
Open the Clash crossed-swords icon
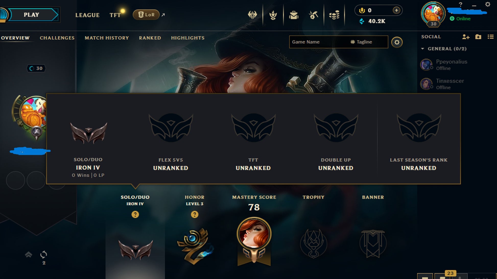click(252, 15)
